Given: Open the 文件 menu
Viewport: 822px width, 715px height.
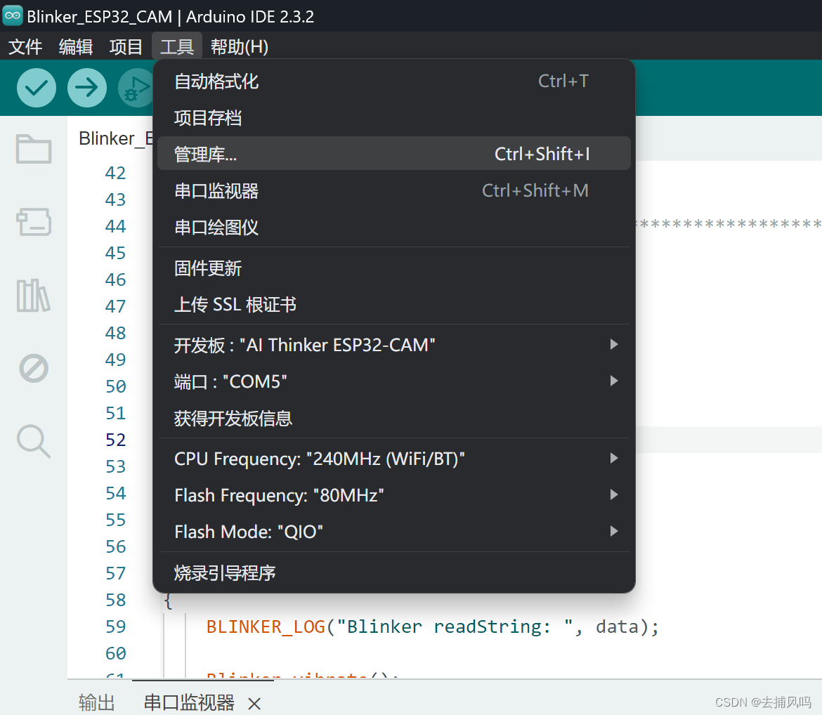Looking at the screenshot, I should click(x=25, y=46).
